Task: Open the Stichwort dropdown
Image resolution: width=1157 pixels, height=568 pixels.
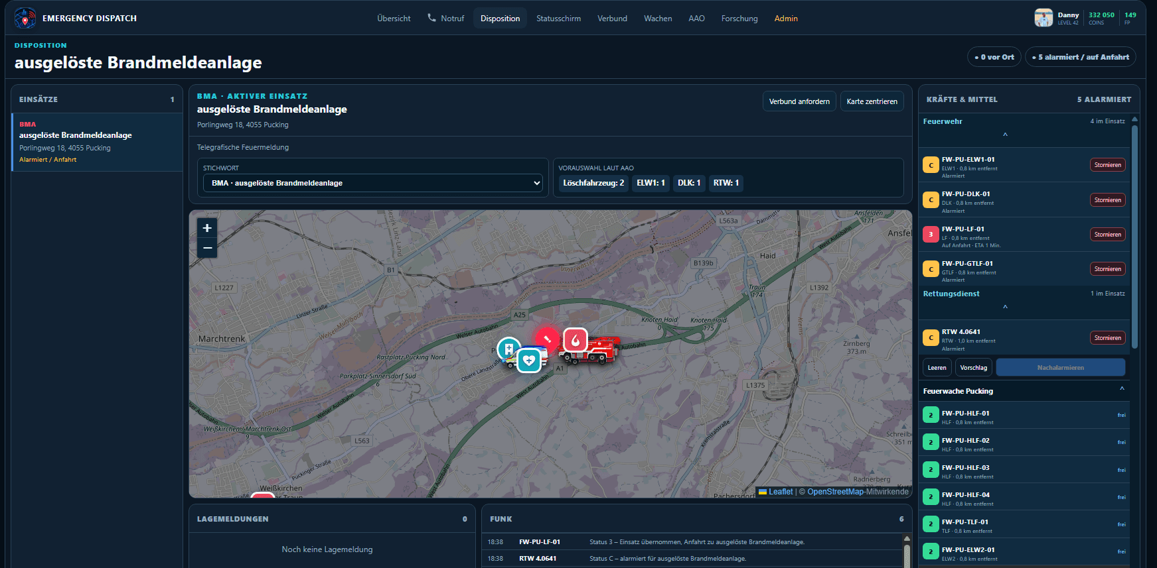Action: click(x=373, y=183)
